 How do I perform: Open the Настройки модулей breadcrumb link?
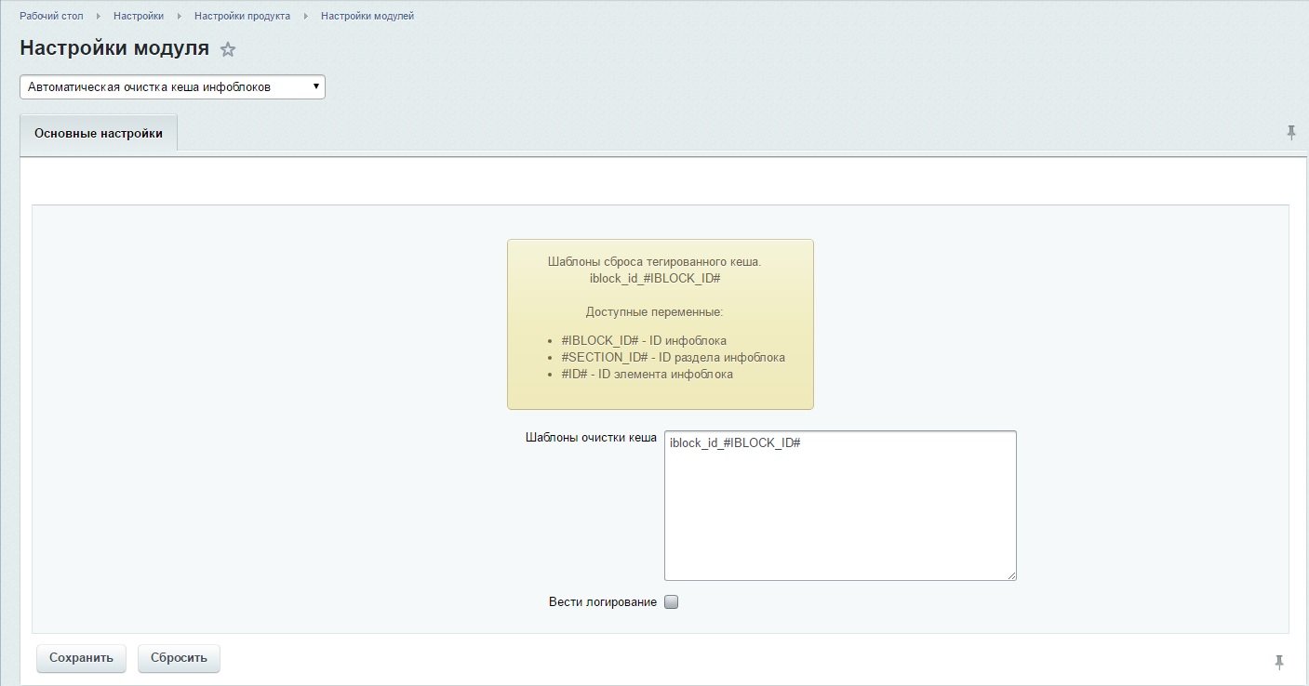coord(367,17)
